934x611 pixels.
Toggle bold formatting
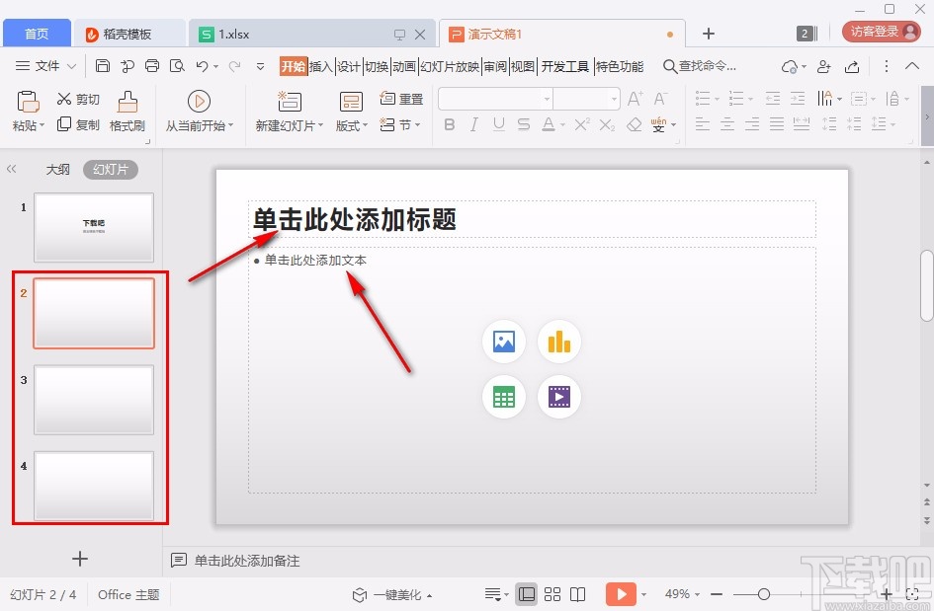coord(449,124)
